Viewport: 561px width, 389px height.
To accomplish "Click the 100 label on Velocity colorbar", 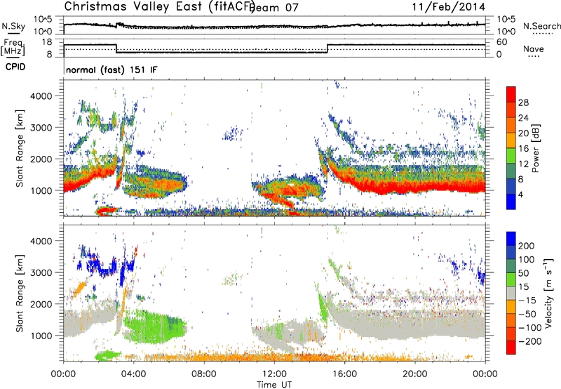I will point(526,259).
